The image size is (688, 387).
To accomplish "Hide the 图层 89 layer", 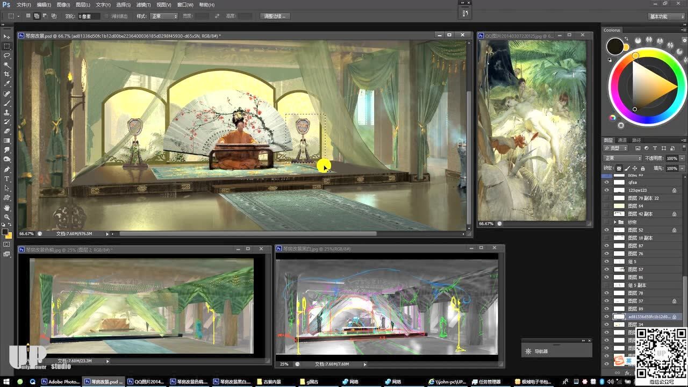I will click(x=607, y=309).
